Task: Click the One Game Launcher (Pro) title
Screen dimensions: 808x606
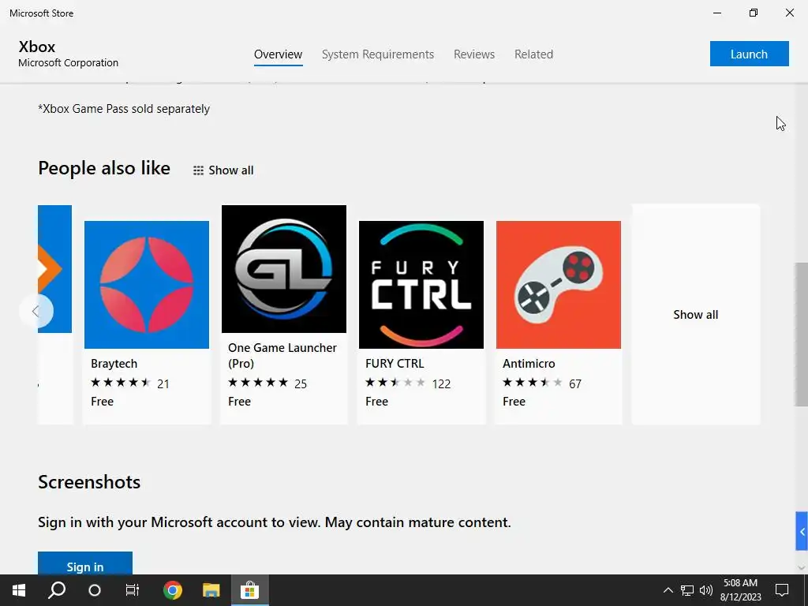Action: pyautogui.click(x=282, y=356)
